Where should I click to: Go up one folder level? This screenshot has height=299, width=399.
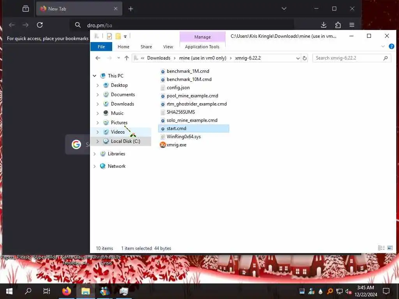pos(127,58)
